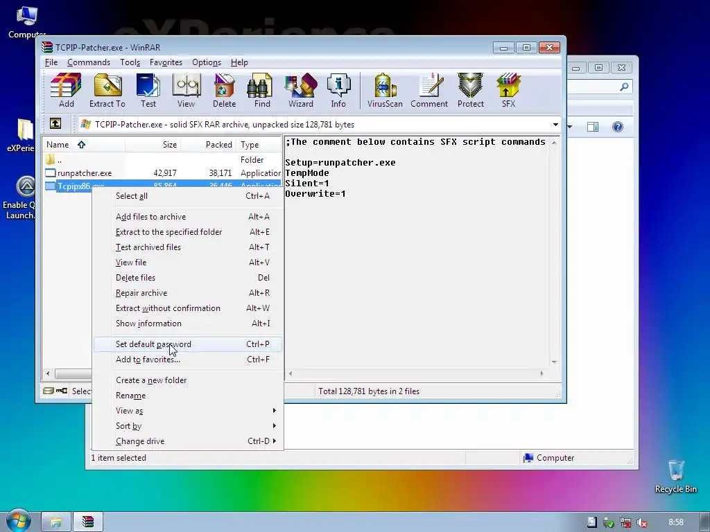Image resolution: width=710 pixels, height=532 pixels.
Task: Open the Help menu
Action: click(x=239, y=62)
